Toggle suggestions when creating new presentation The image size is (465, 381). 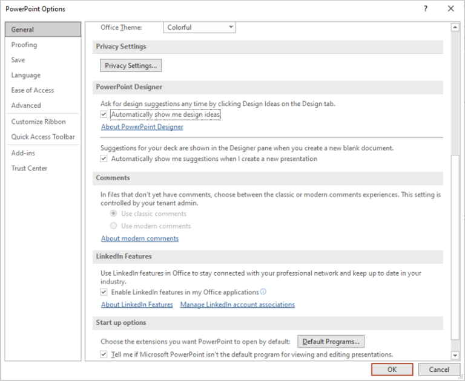pos(104,158)
